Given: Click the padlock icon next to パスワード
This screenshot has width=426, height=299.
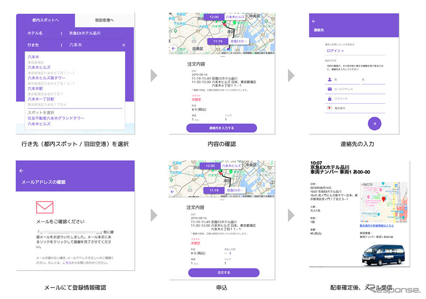Looking at the screenshot, I should click(x=329, y=99).
